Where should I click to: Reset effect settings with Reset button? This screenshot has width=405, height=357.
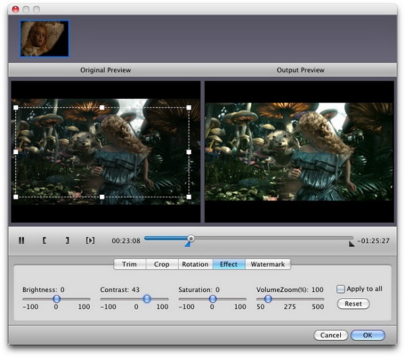pyautogui.click(x=353, y=304)
